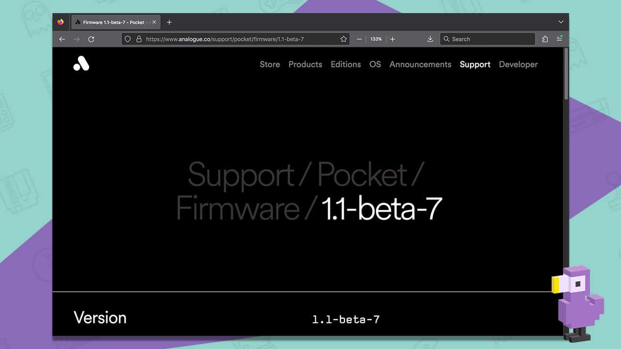
Task: Go to Editions page
Action: pyautogui.click(x=346, y=64)
